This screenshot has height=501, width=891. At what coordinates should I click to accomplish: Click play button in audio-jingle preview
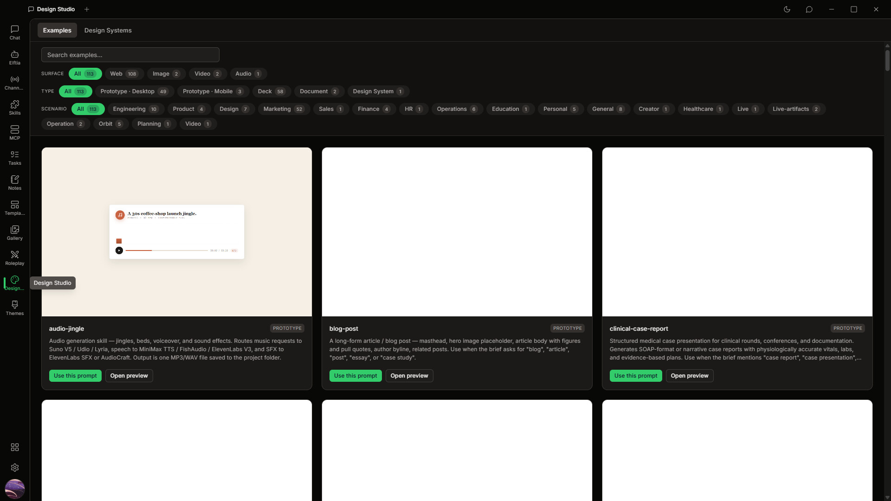[x=119, y=250]
